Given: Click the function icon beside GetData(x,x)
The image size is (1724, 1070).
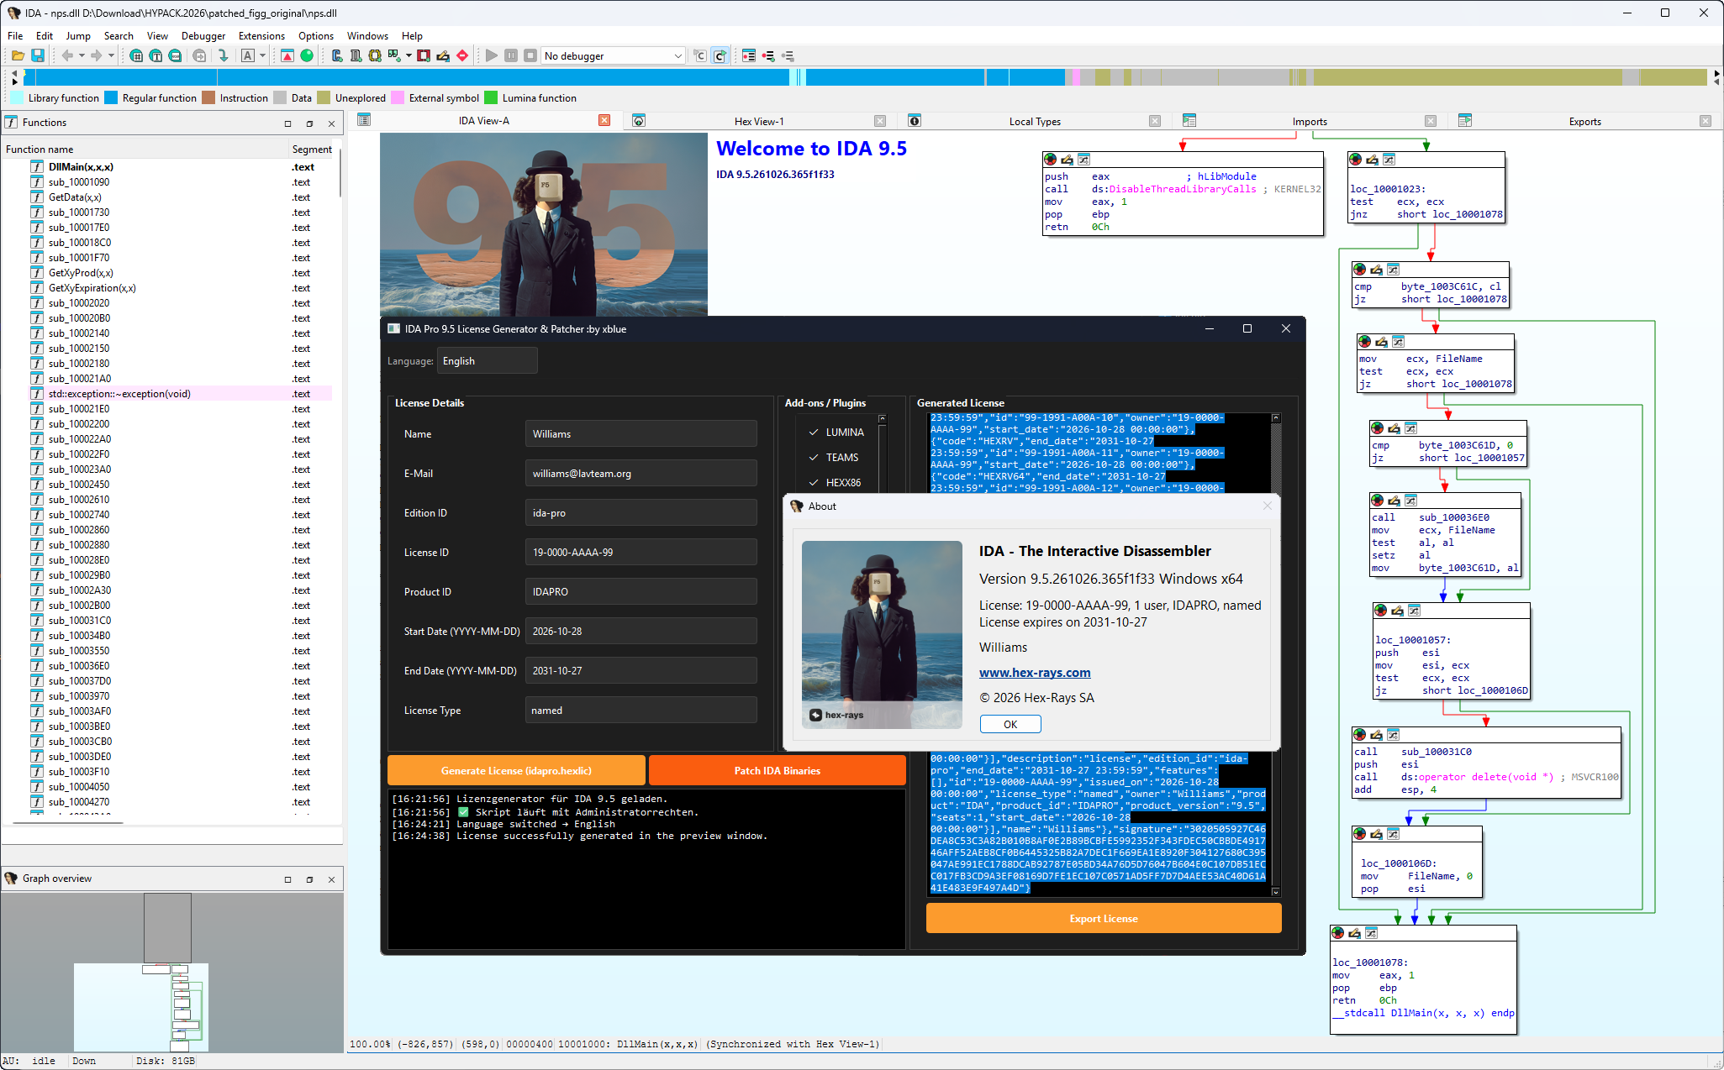Looking at the screenshot, I should pos(37,197).
